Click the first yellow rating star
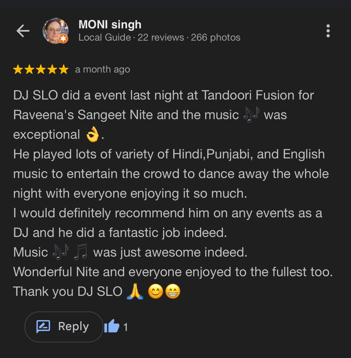351x358 pixels. pyautogui.click(x=18, y=70)
